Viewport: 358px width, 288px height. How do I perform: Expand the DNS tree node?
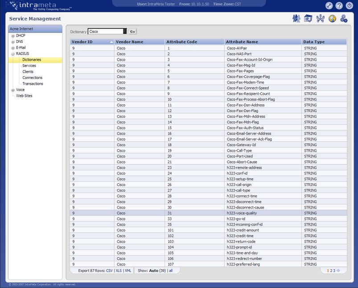13,41
